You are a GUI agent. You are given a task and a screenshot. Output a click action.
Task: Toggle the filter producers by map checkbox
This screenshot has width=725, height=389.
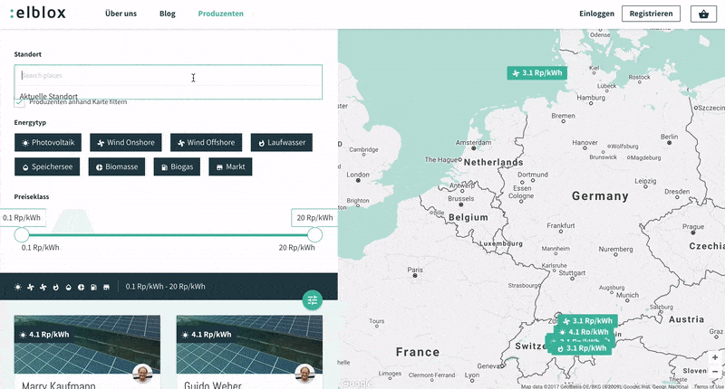coord(19,103)
